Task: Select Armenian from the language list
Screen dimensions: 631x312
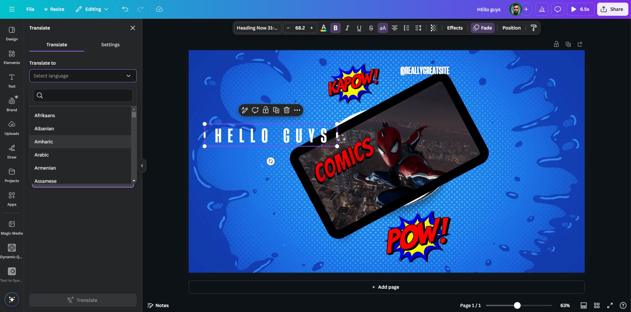Action: 80,168
